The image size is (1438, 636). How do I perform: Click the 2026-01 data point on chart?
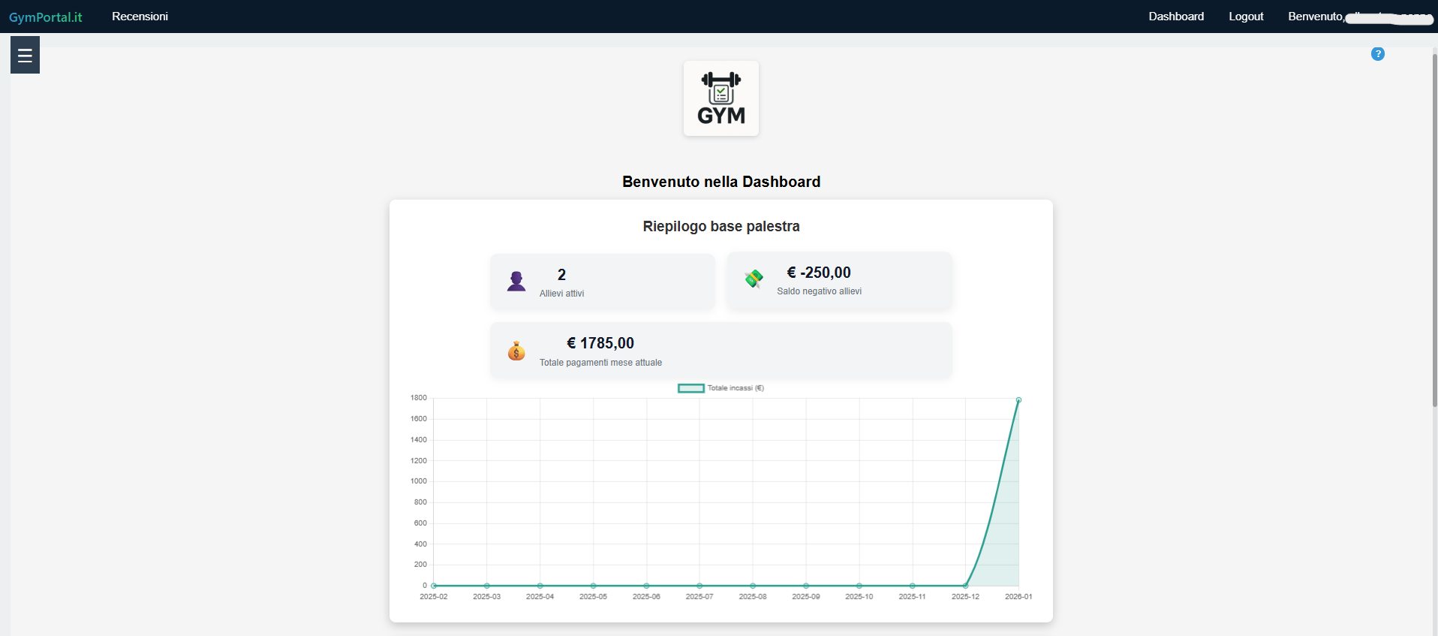1018,400
